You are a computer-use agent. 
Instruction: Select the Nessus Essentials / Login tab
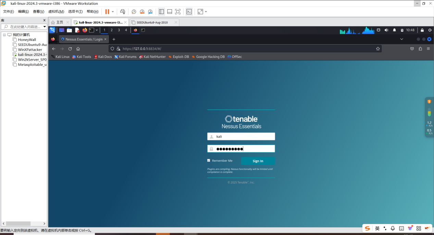[x=84, y=39]
